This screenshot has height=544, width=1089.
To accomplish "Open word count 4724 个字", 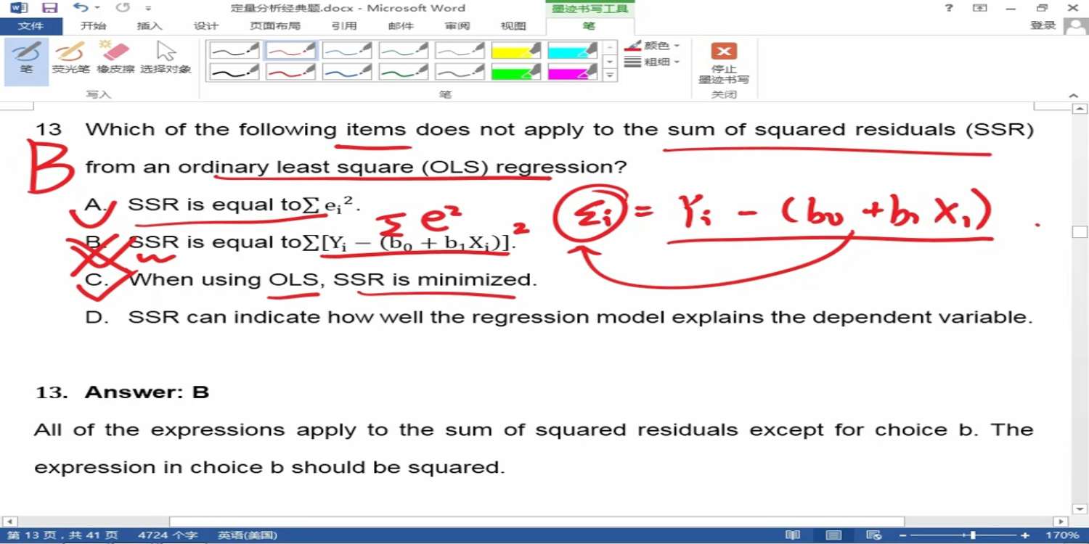I will coord(168,535).
